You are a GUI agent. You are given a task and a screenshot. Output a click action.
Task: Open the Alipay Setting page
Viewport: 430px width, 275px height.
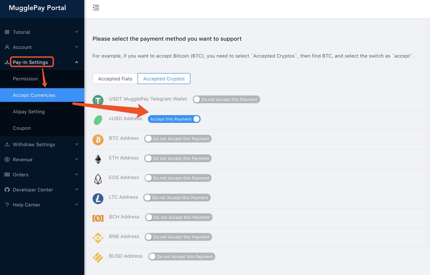tap(29, 112)
